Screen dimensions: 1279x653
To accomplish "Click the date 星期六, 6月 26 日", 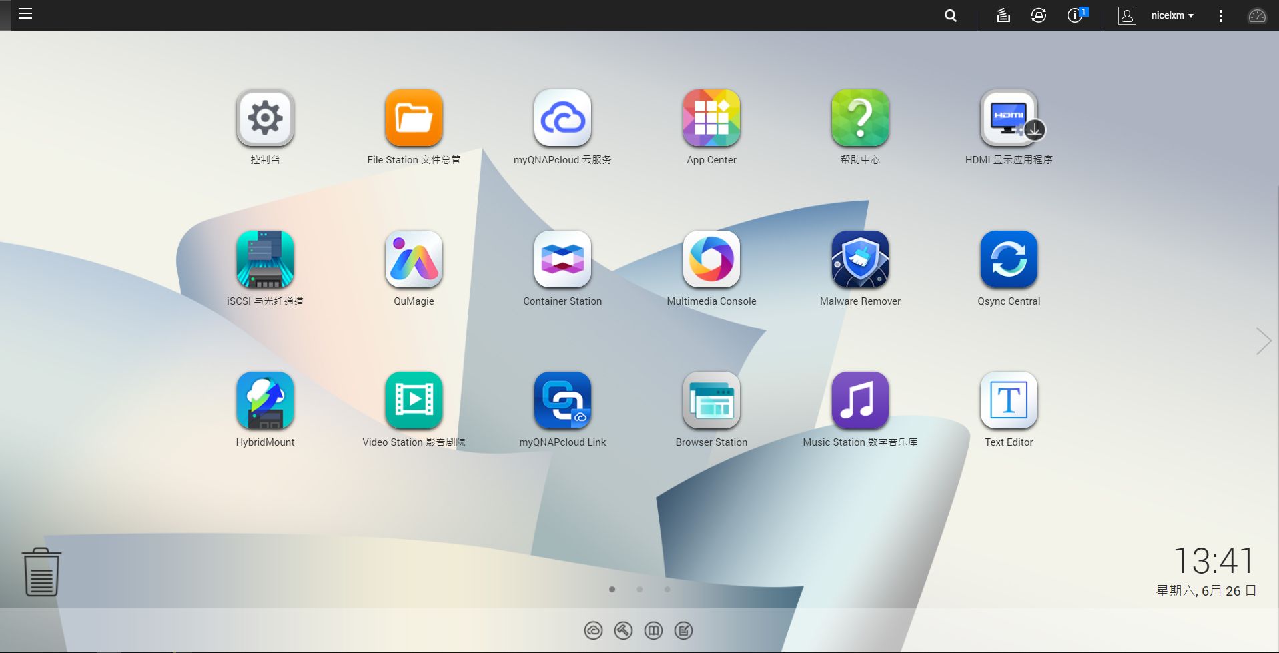I will 1206,591.
